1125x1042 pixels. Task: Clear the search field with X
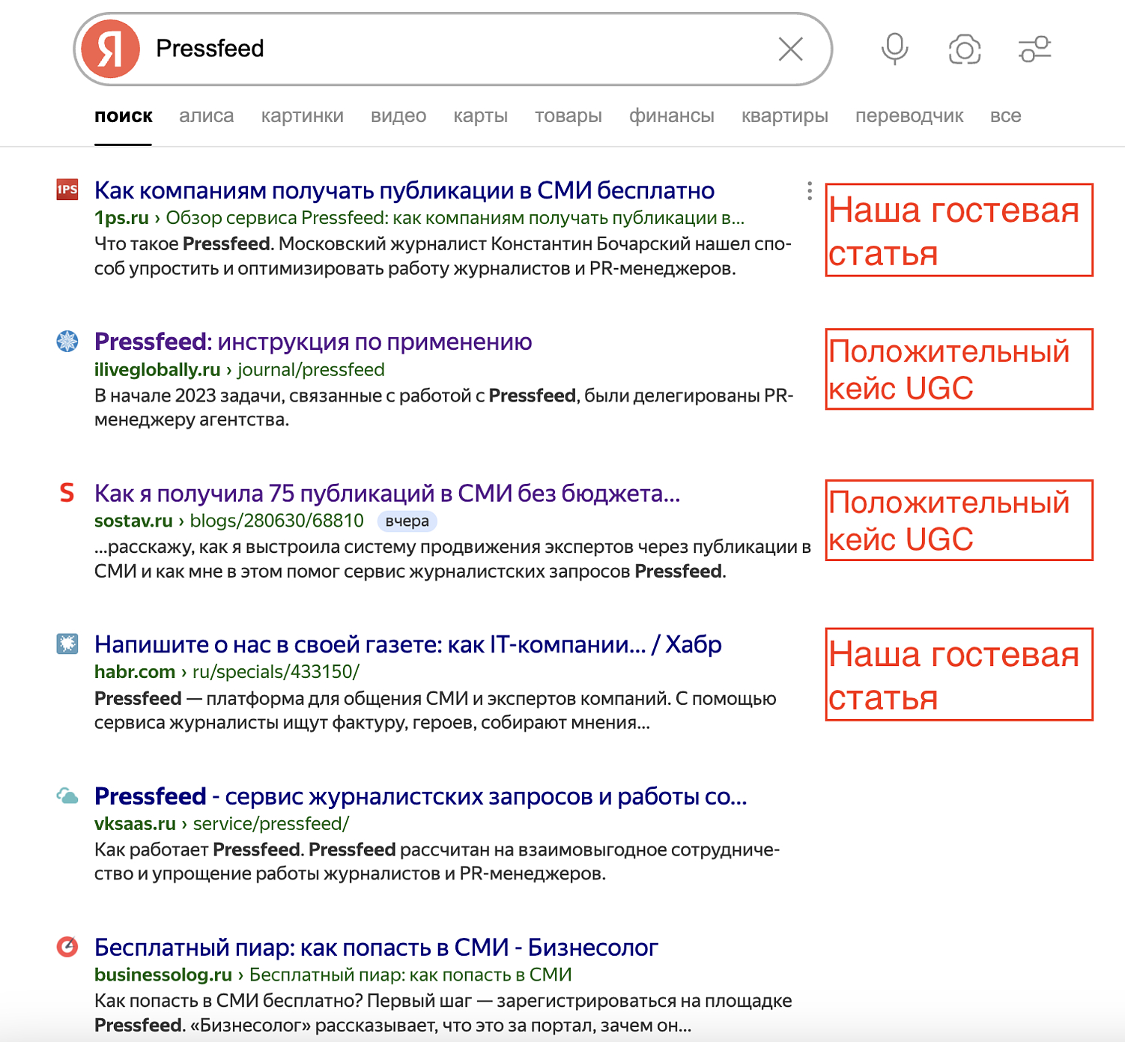pos(790,49)
